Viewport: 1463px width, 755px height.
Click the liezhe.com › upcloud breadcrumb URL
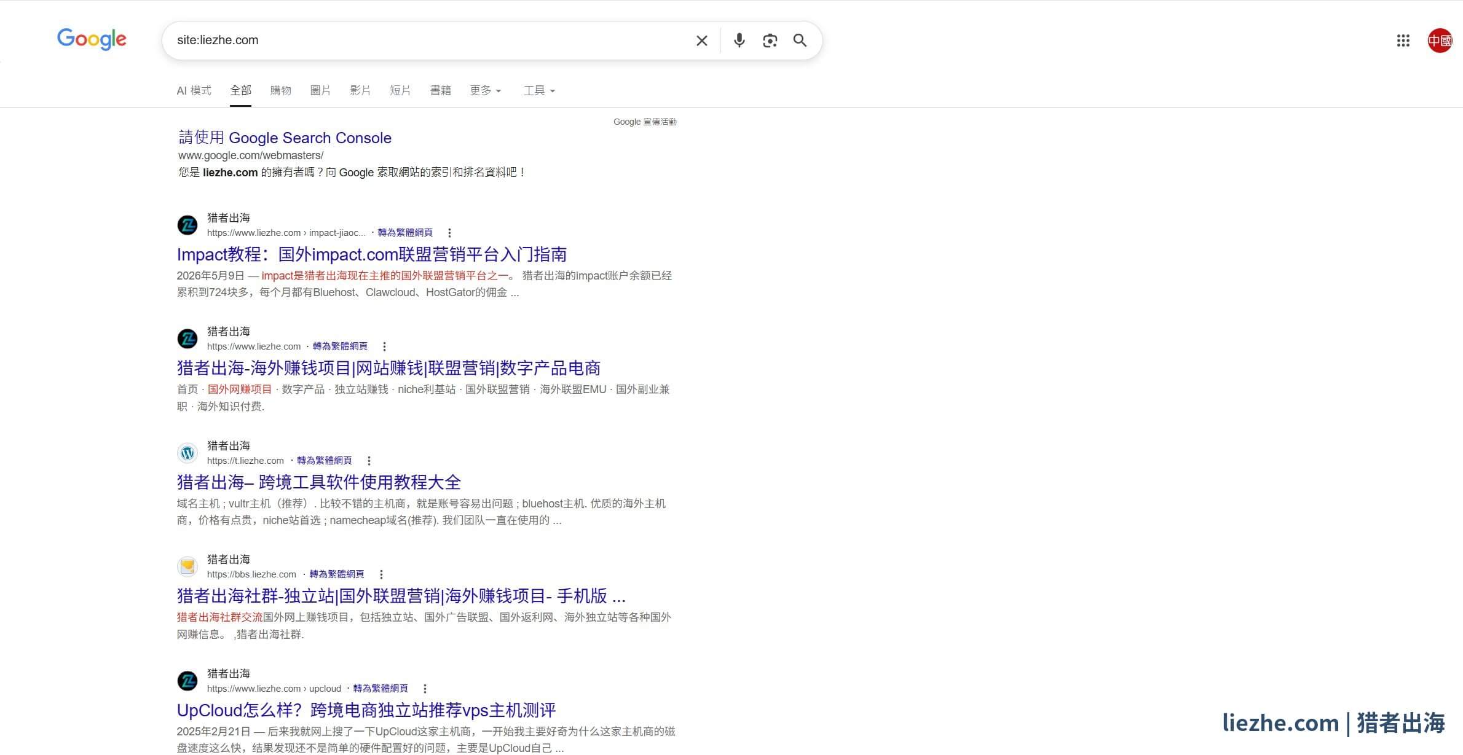(274, 689)
